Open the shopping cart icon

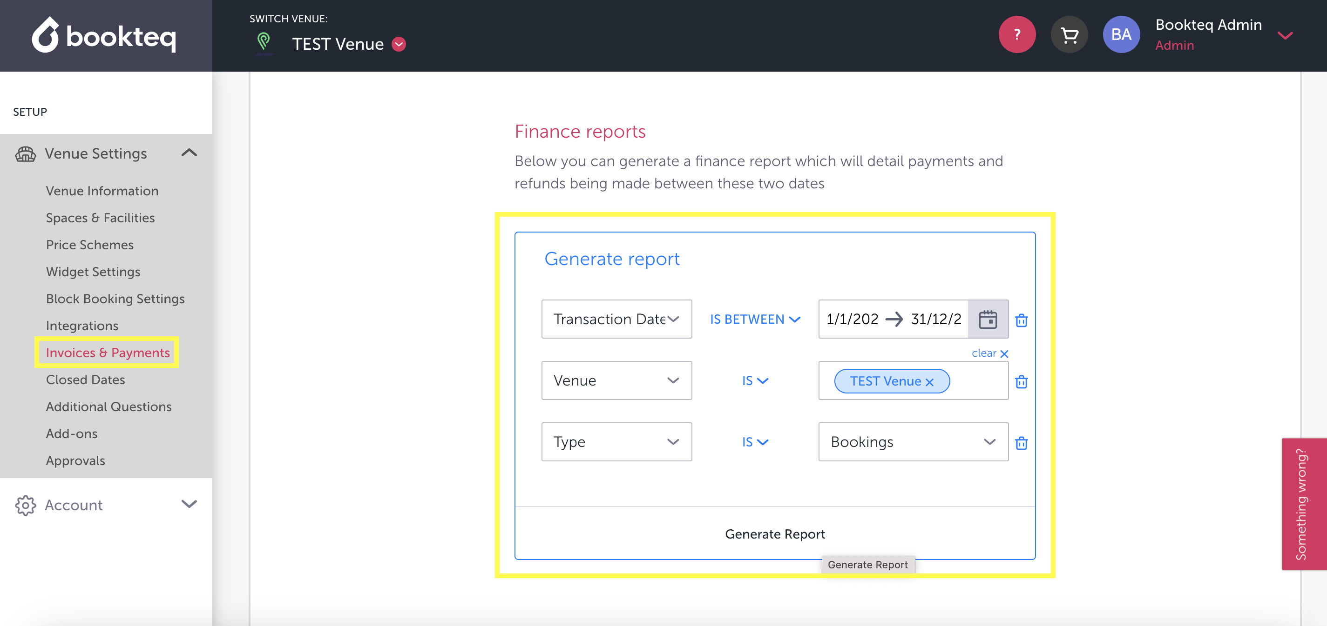tap(1069, 34)
